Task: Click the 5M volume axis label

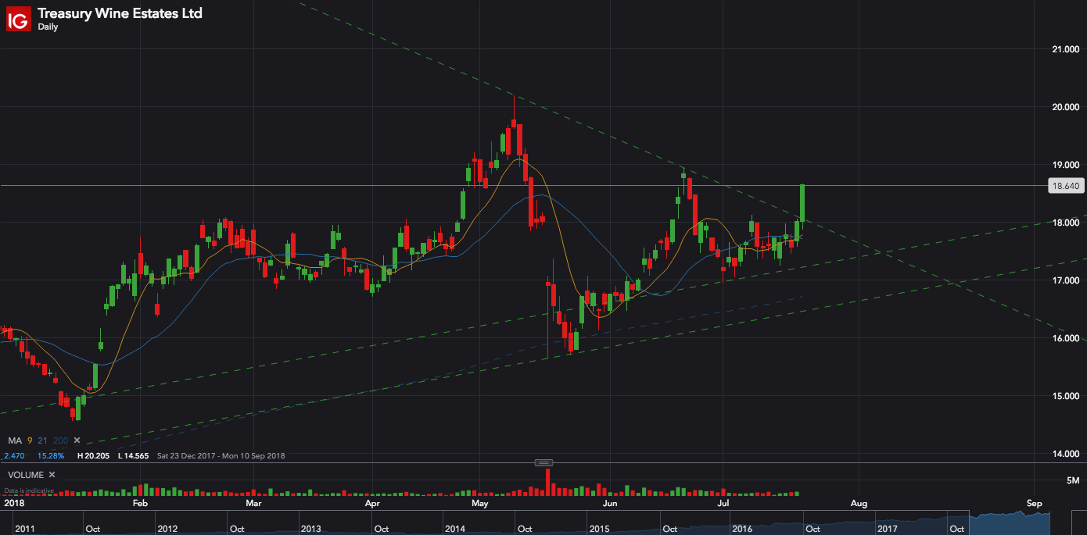Action: (1073, 480)
